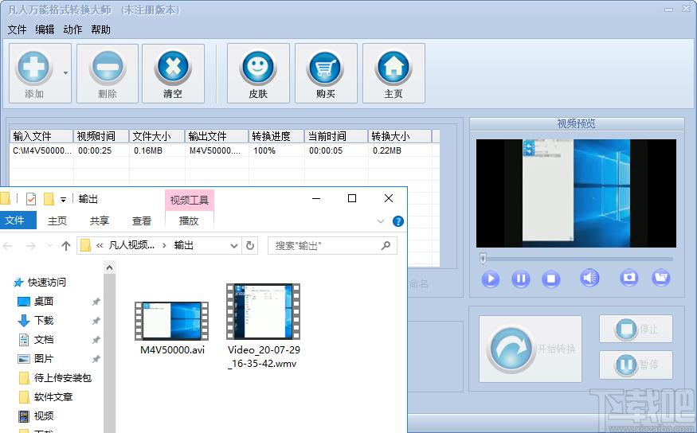Click the refresh icon in address bar
Screen dimensions: 697x433
(x=250, y=246)
